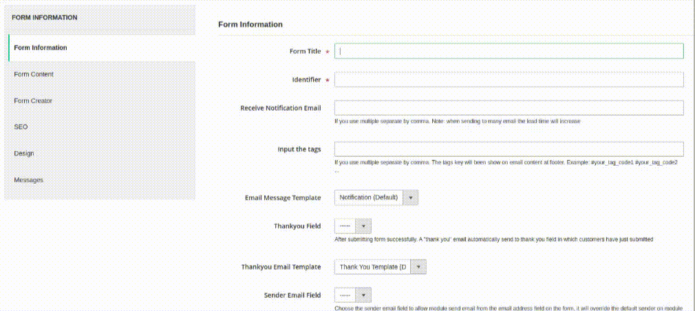This screenshot has height=311, width=695.
Task: Click the Input the tags label
Action: 299,149
